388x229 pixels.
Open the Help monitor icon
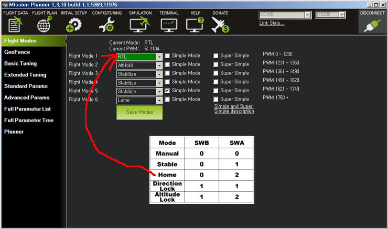tap(195, 25)
